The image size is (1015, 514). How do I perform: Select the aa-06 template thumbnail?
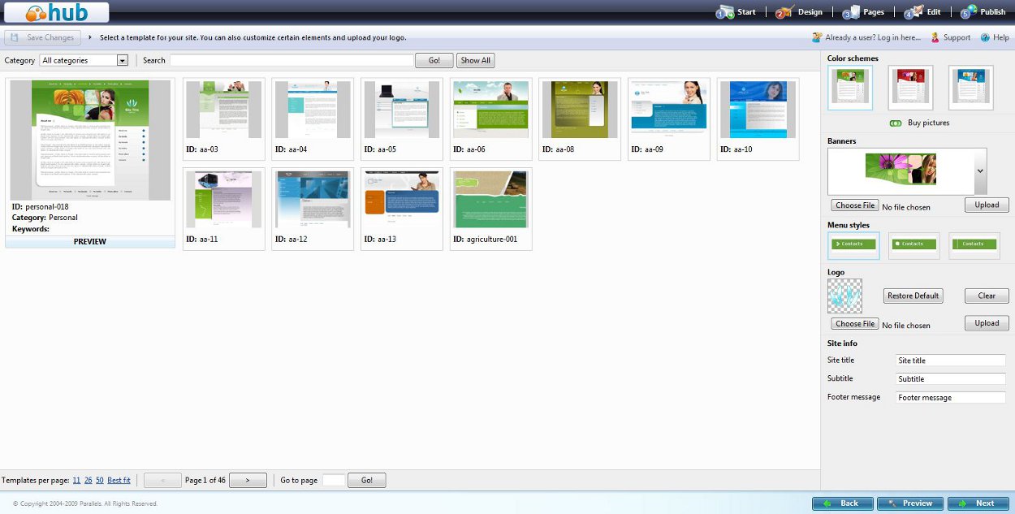coord(490,109)
